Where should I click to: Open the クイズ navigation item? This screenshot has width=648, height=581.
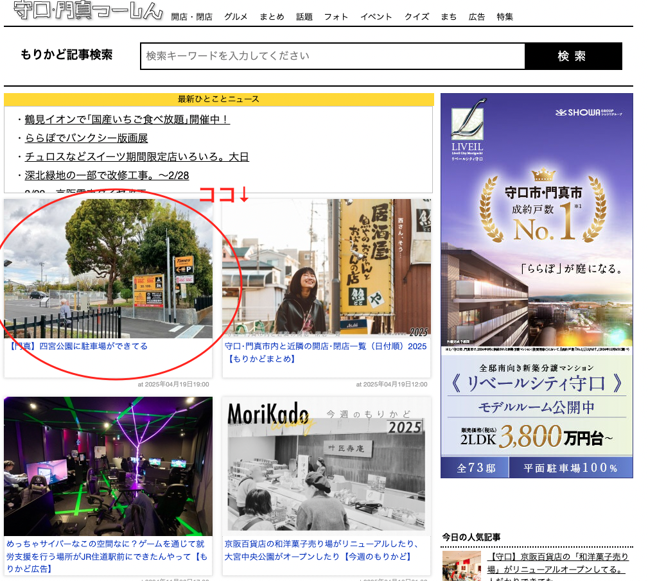pos(417,17)
